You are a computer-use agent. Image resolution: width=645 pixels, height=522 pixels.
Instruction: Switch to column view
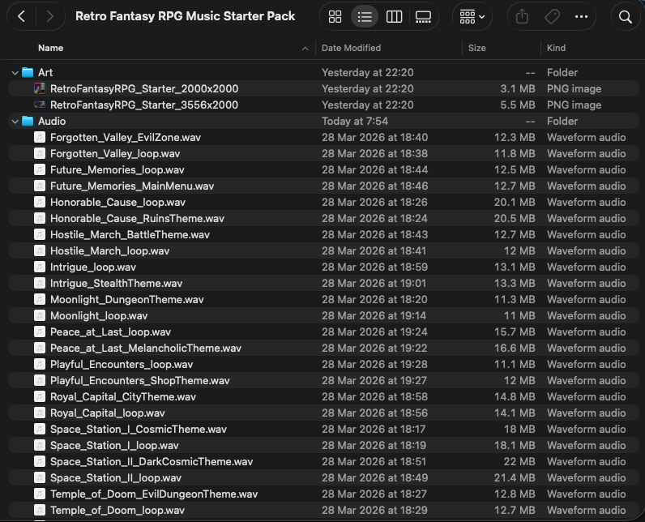coord(394,16)
